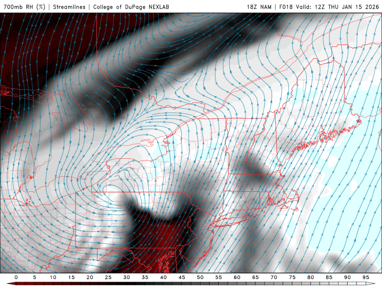Click the '15' colorbar label
This screenshot has width=382, height=286.
pos(71,277)
